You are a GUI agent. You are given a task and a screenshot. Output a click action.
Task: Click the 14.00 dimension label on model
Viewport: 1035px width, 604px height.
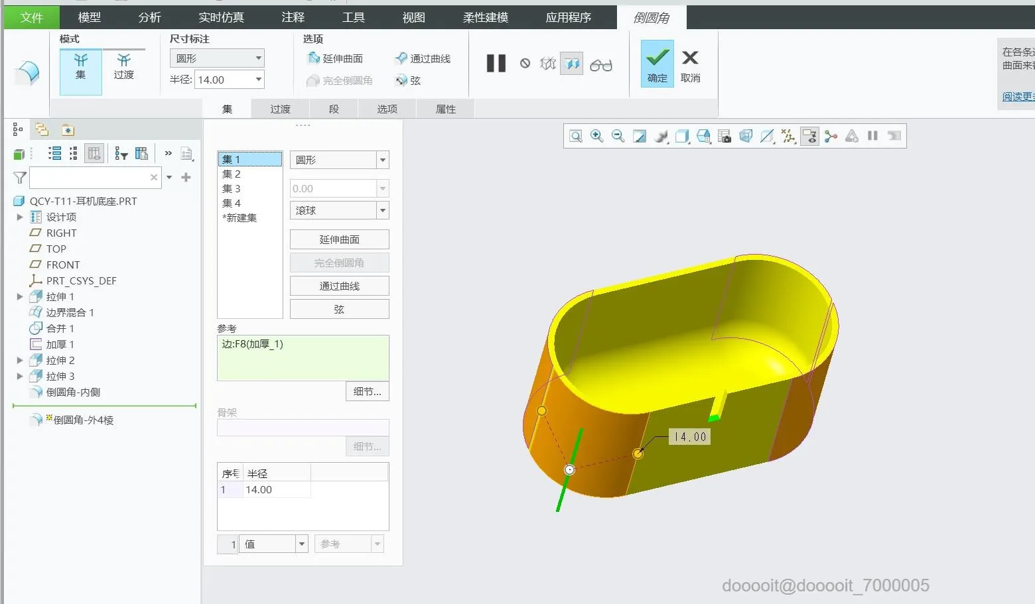click(x=690, y=436)
